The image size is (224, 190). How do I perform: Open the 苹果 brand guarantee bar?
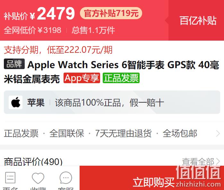click(x=112, y=102)
